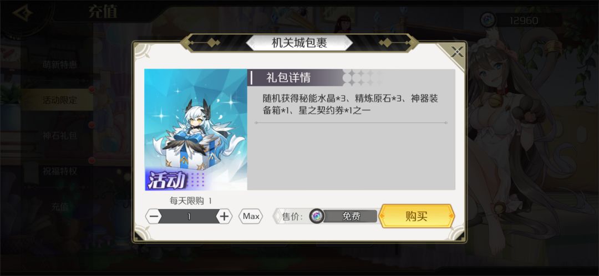
Task: Click the gift pack character thumbnail
Action: pyautogui.click(x=196, y=130)
